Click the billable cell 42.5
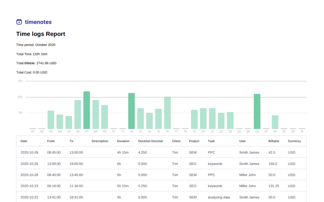The height and width of the screenshot is (202, 324). click(272, 153)
